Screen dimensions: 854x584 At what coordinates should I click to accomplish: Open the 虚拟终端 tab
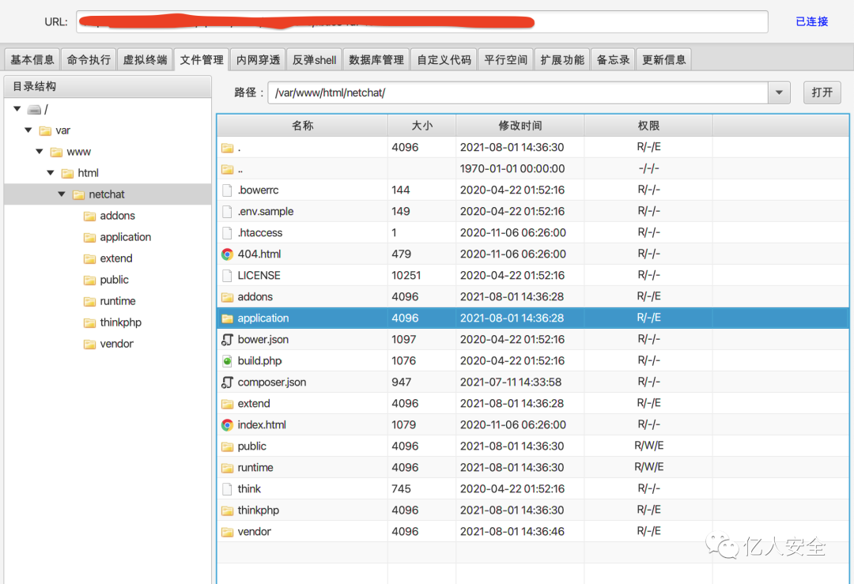pos(145,60)
